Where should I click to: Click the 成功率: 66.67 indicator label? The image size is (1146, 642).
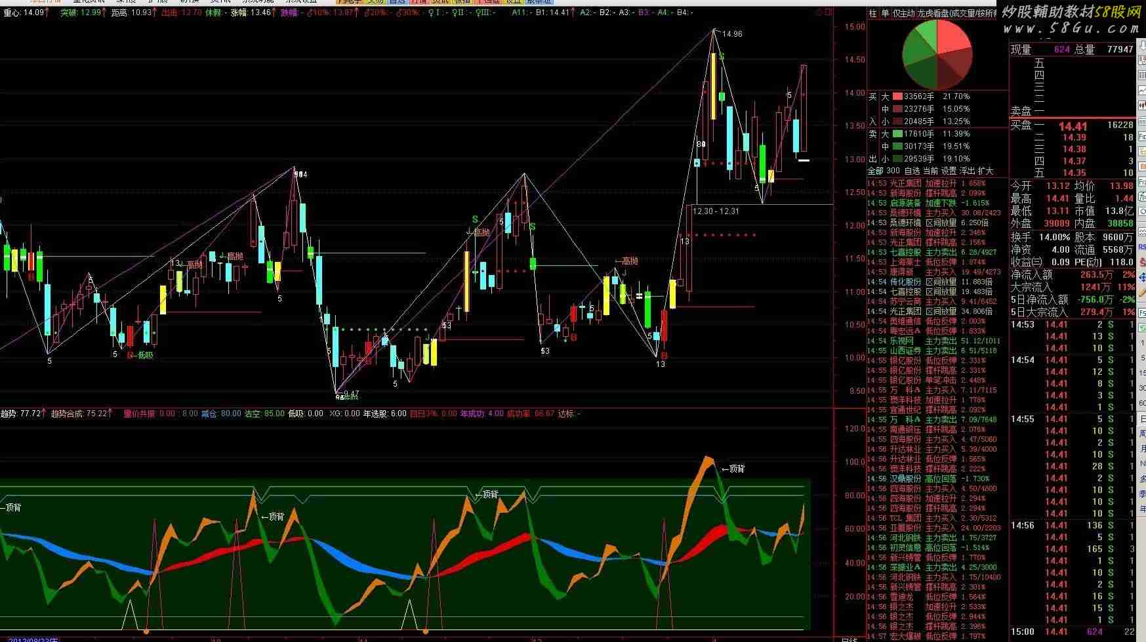point(530,414)
